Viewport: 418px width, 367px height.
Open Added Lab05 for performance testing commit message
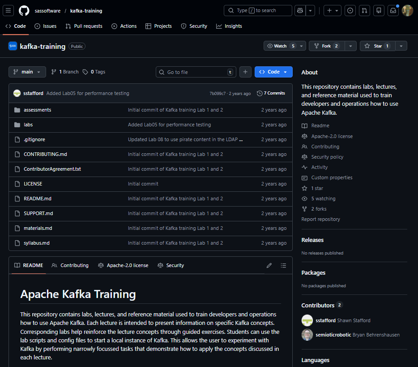click(x=88, y=93)
